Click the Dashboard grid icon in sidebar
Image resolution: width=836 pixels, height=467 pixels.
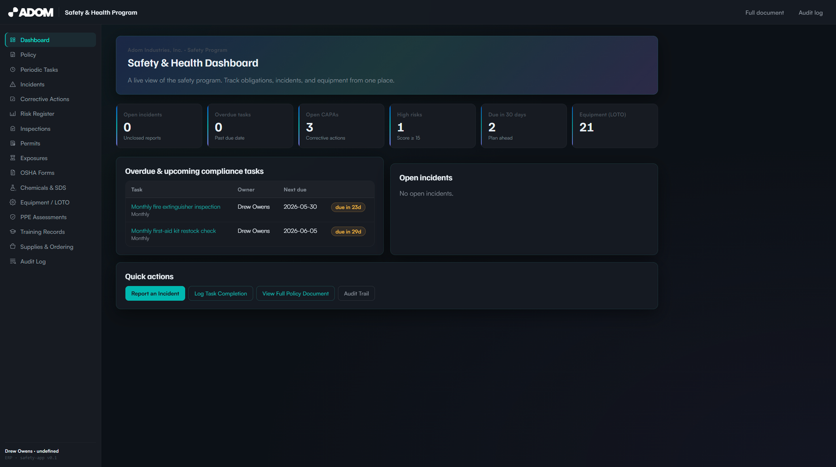point(13,40)
